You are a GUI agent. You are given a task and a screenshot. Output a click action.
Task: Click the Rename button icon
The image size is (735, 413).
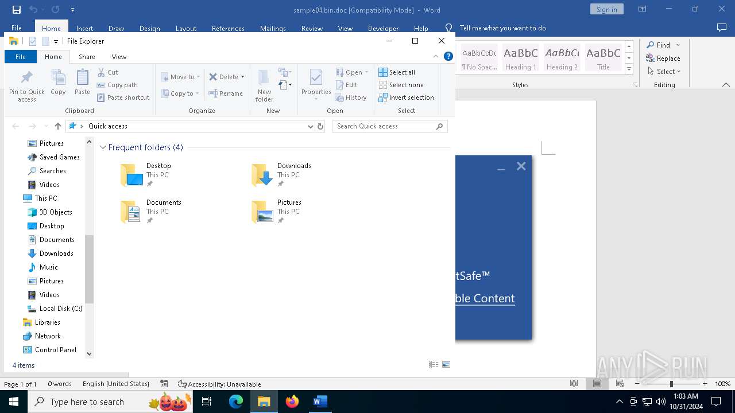click(213, 93)
